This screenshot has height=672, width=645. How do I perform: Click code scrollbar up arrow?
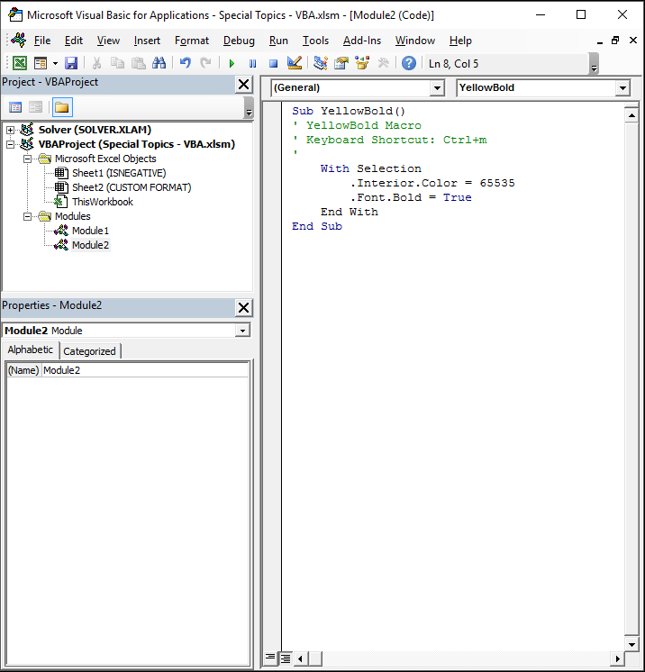[631, 115]
